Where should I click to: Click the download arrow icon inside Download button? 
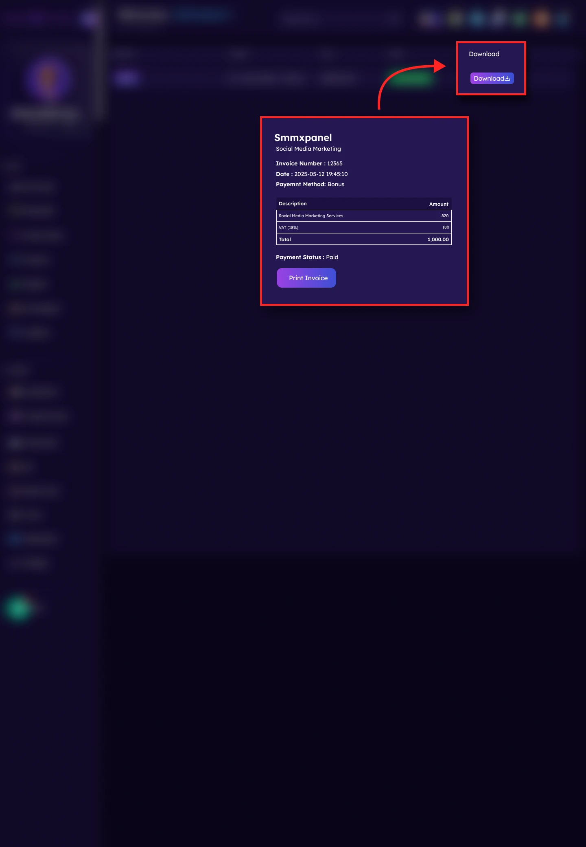[x=507, y=79]
